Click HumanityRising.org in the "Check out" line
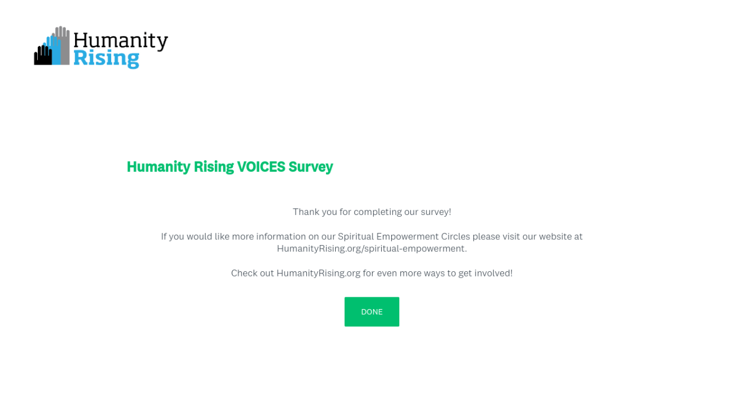The height and width of the screenshot is (413, 745). click(x=318, y=273)
